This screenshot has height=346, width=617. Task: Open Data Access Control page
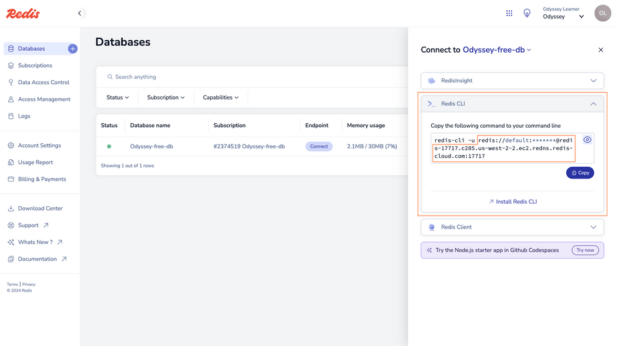click(44, 83)
